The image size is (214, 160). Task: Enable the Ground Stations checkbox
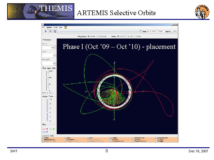(133, 141)
